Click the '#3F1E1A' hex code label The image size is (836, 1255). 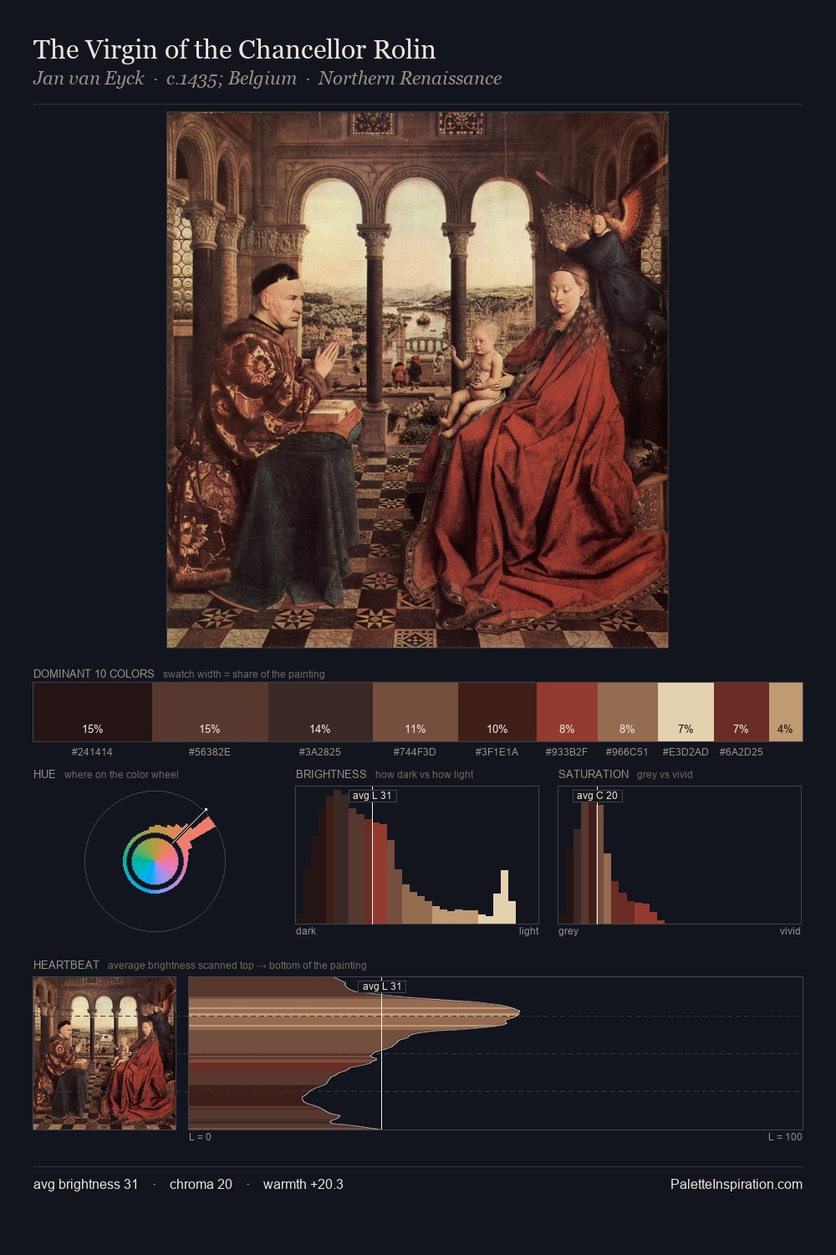coord(497,752)
